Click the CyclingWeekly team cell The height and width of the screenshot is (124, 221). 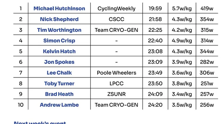tap(116, 9)
